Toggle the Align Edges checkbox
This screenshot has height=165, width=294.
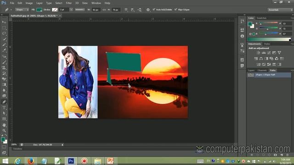[x=175, y=9]
